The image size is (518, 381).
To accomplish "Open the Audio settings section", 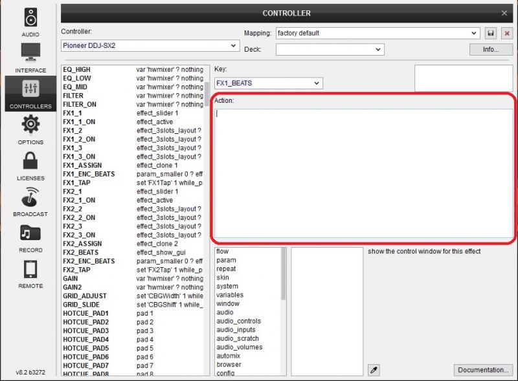I will pyautogui.click(x=30, y=22).
